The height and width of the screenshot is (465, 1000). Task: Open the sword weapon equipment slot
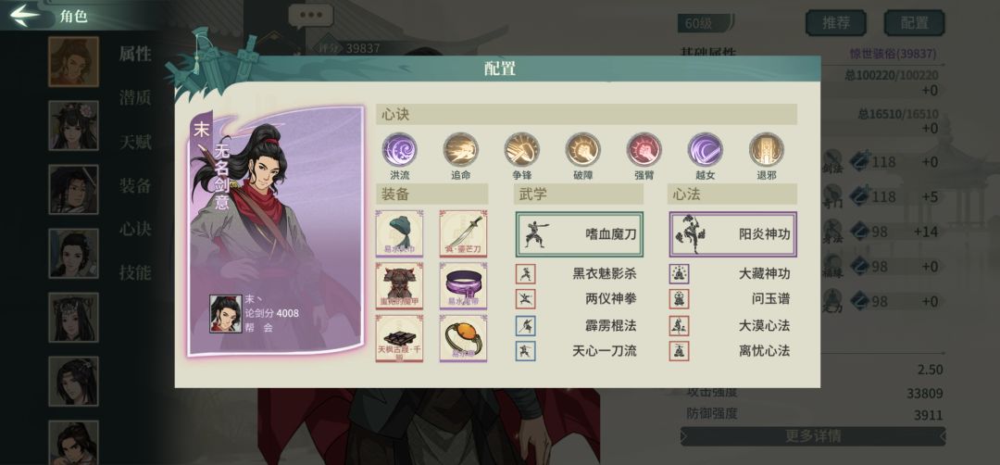tap(463, 233)
